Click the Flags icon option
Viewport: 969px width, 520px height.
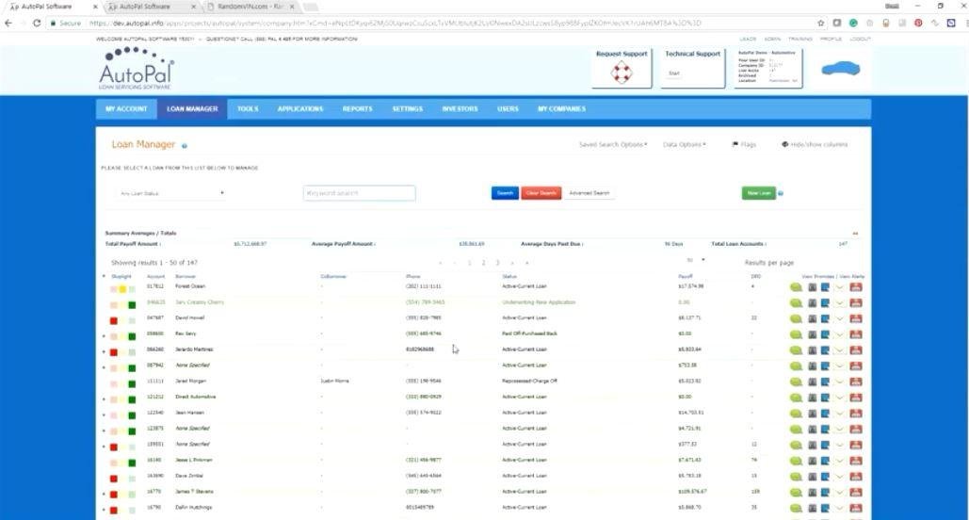coord(744,144)
